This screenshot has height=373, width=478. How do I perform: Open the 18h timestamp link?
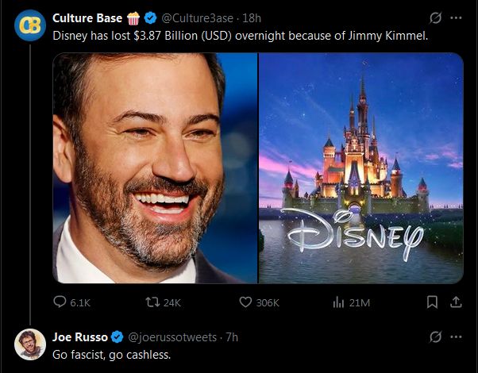pos(251,18)
